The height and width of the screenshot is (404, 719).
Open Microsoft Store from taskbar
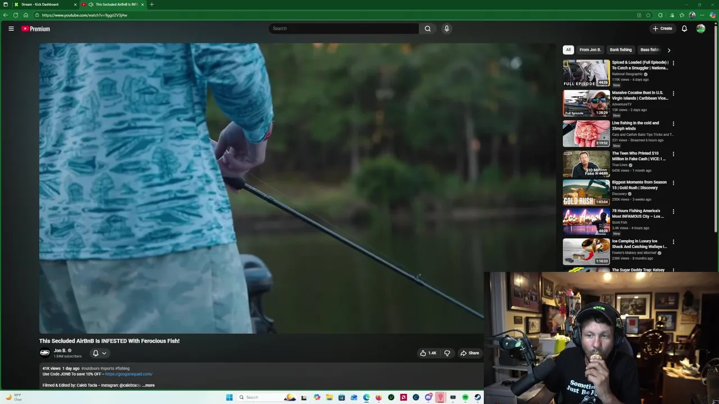(x=342, y=397)
